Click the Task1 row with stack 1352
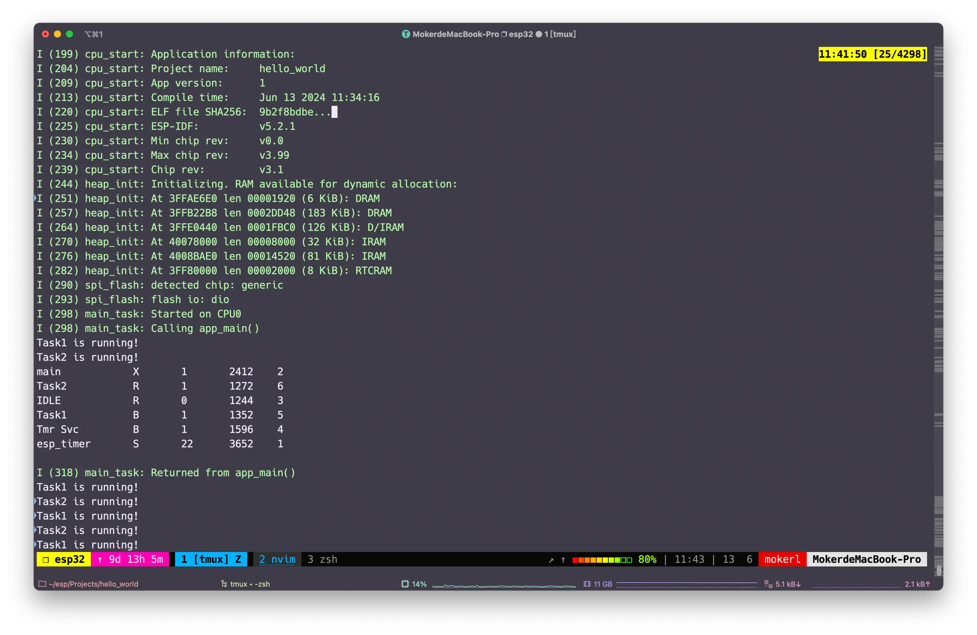The width and height of the screenshot is (977, 635). click(x=160, y=415)
